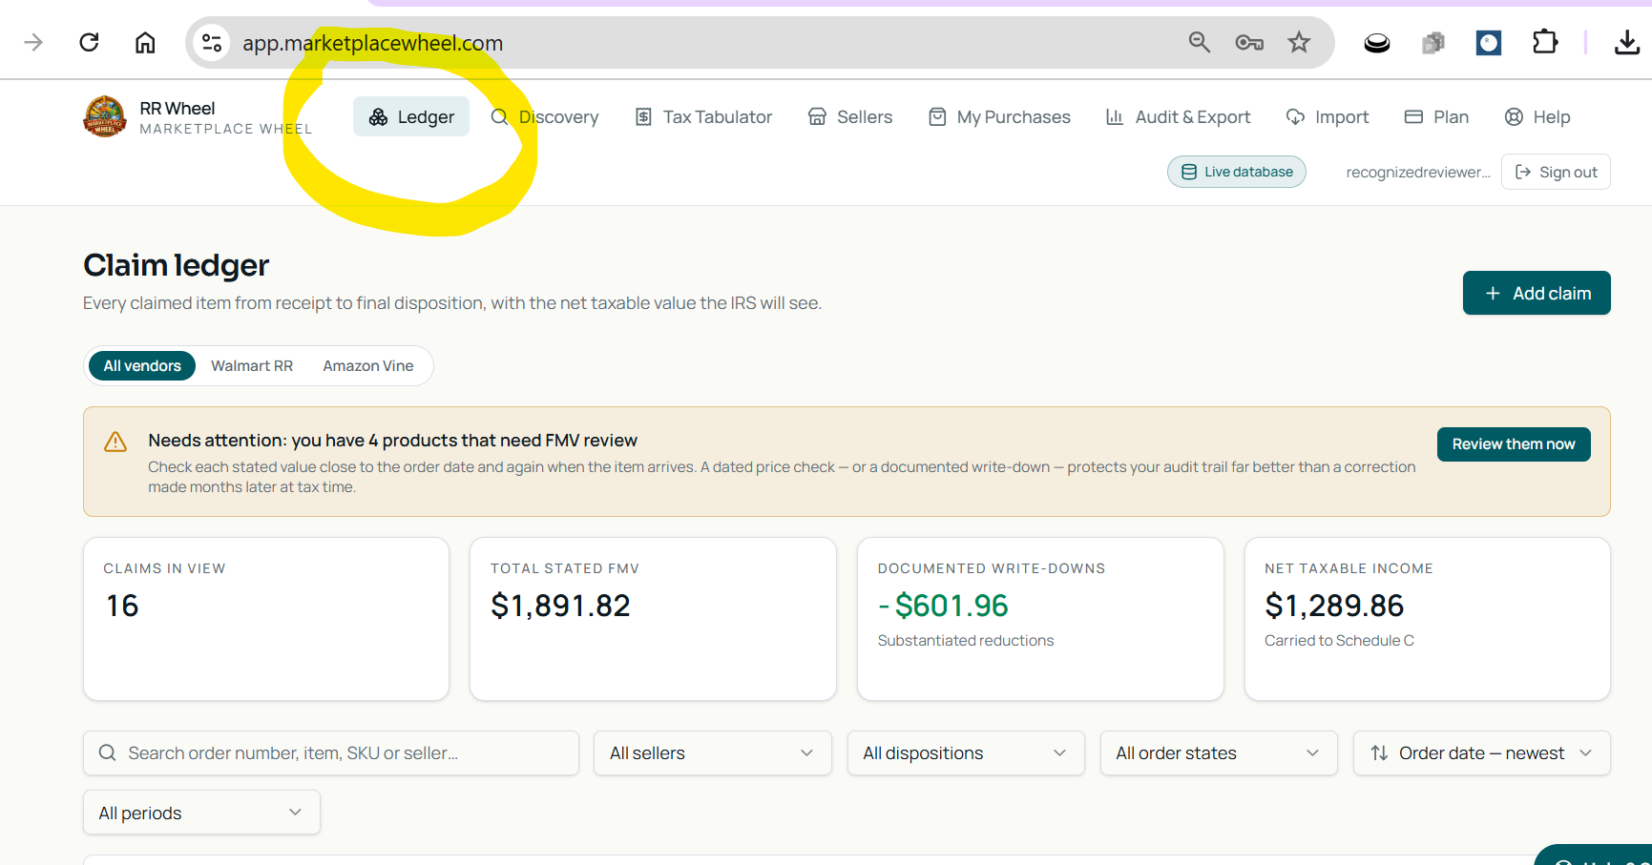The height and width of the screenshot is (865, 1652).
Task: Open the Ledger tab
Action: click(411, 116)
